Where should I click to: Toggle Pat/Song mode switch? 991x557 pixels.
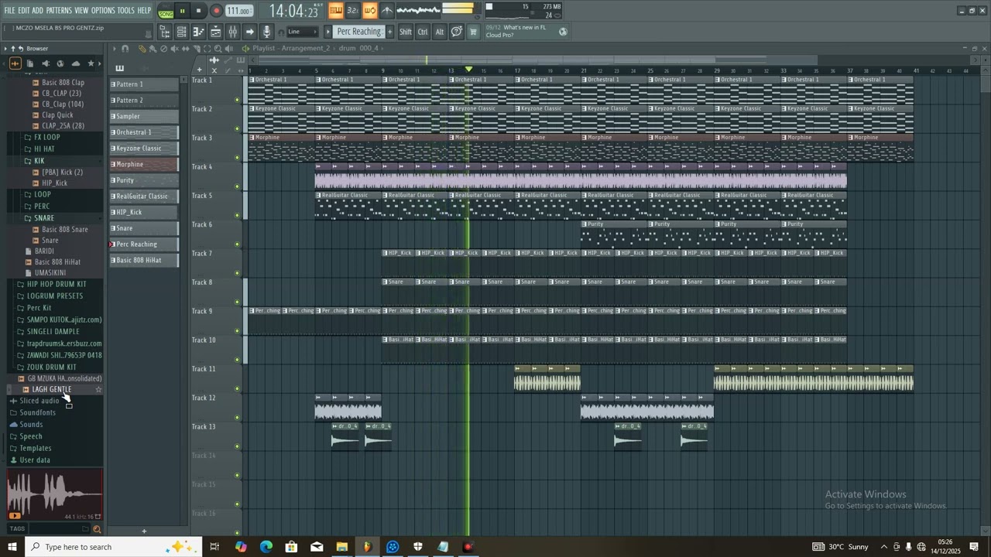coord(166,11)
